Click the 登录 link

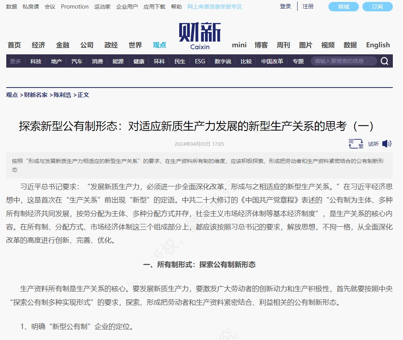(285, 6)
